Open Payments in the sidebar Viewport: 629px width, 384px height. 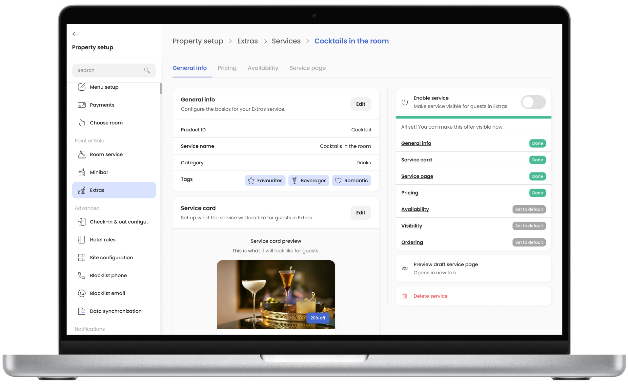pyautogui.click(x=102, y=105)
